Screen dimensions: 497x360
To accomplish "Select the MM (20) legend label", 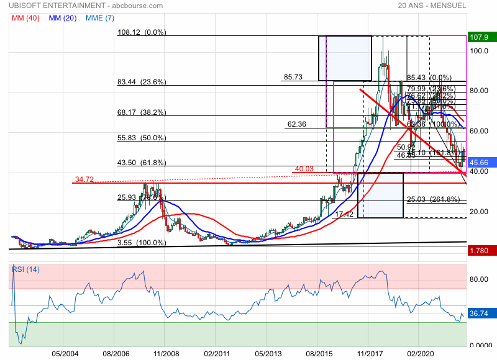I will tap(63, 18).
